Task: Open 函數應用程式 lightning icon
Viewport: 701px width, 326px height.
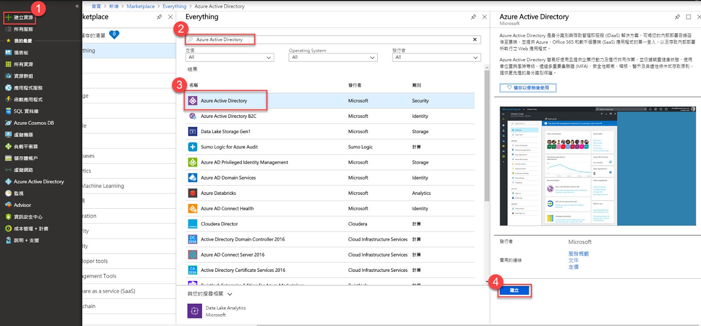Action: coord(8,99)
